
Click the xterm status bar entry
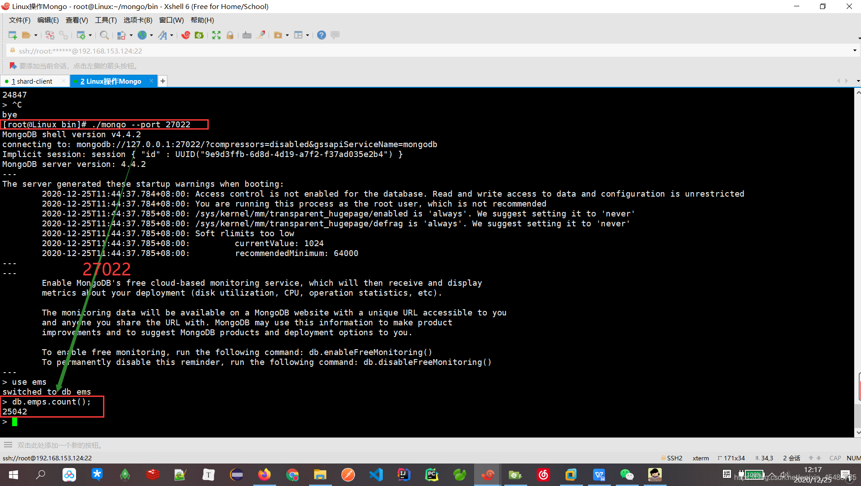700,458
